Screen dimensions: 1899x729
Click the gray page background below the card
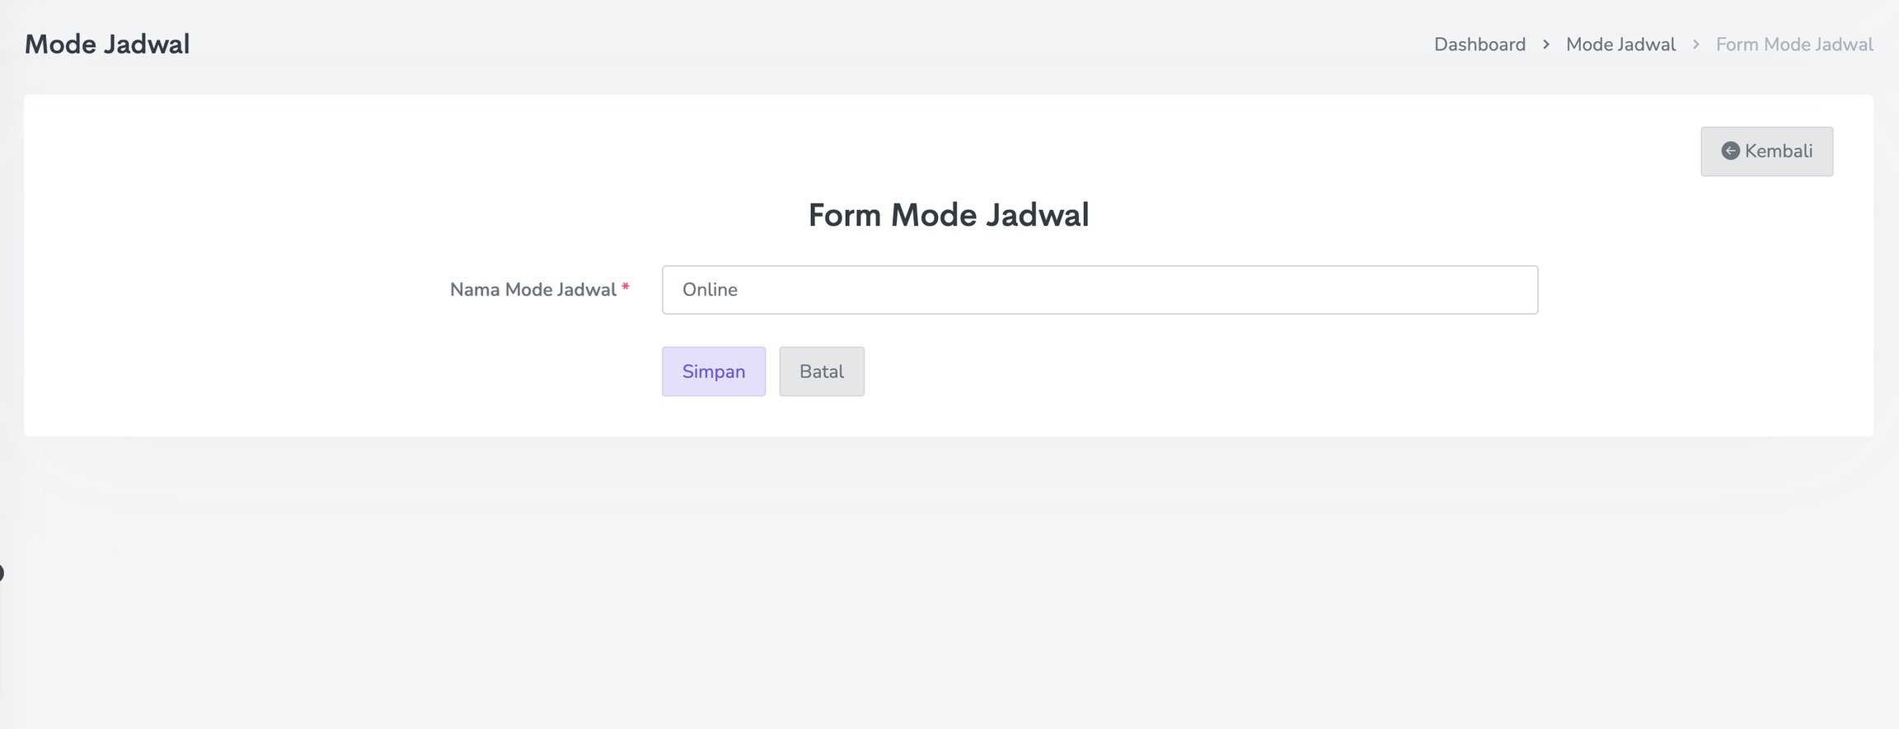point(948,593)
